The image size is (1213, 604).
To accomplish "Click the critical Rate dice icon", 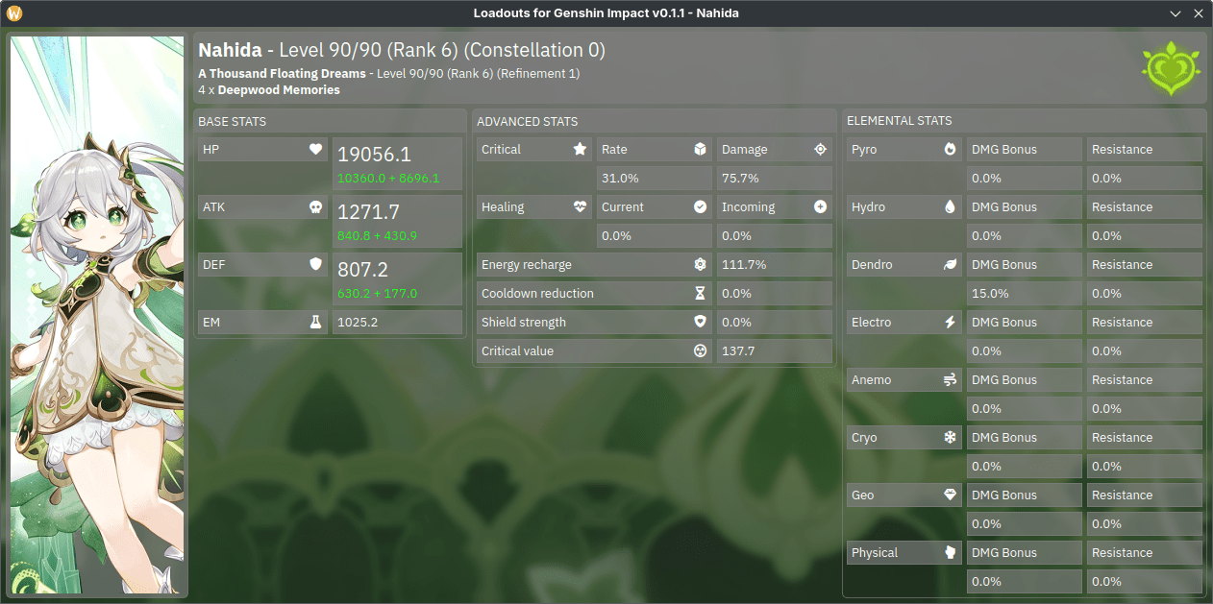I will tap(700, 150).
